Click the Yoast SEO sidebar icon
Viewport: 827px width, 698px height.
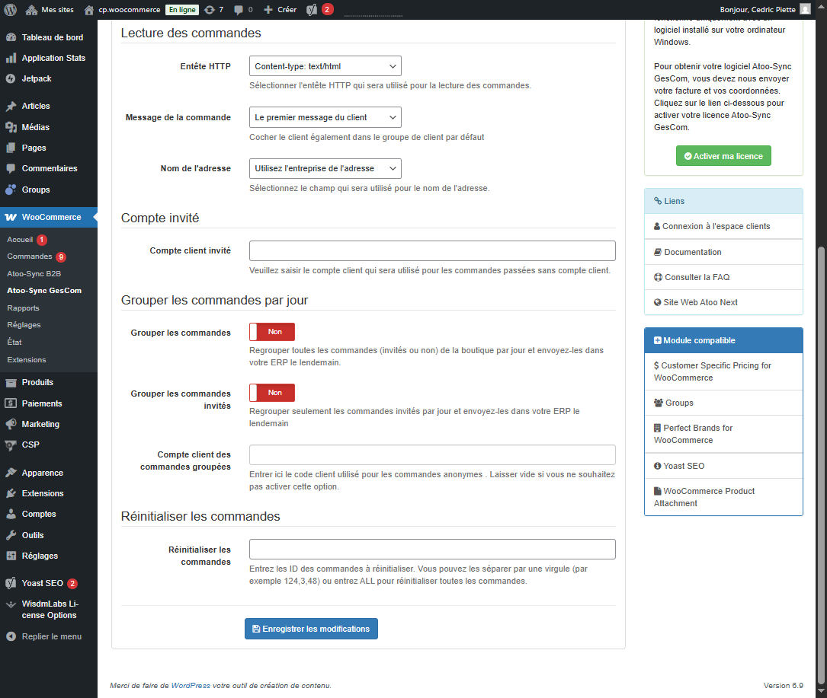[x=11, y=583]
